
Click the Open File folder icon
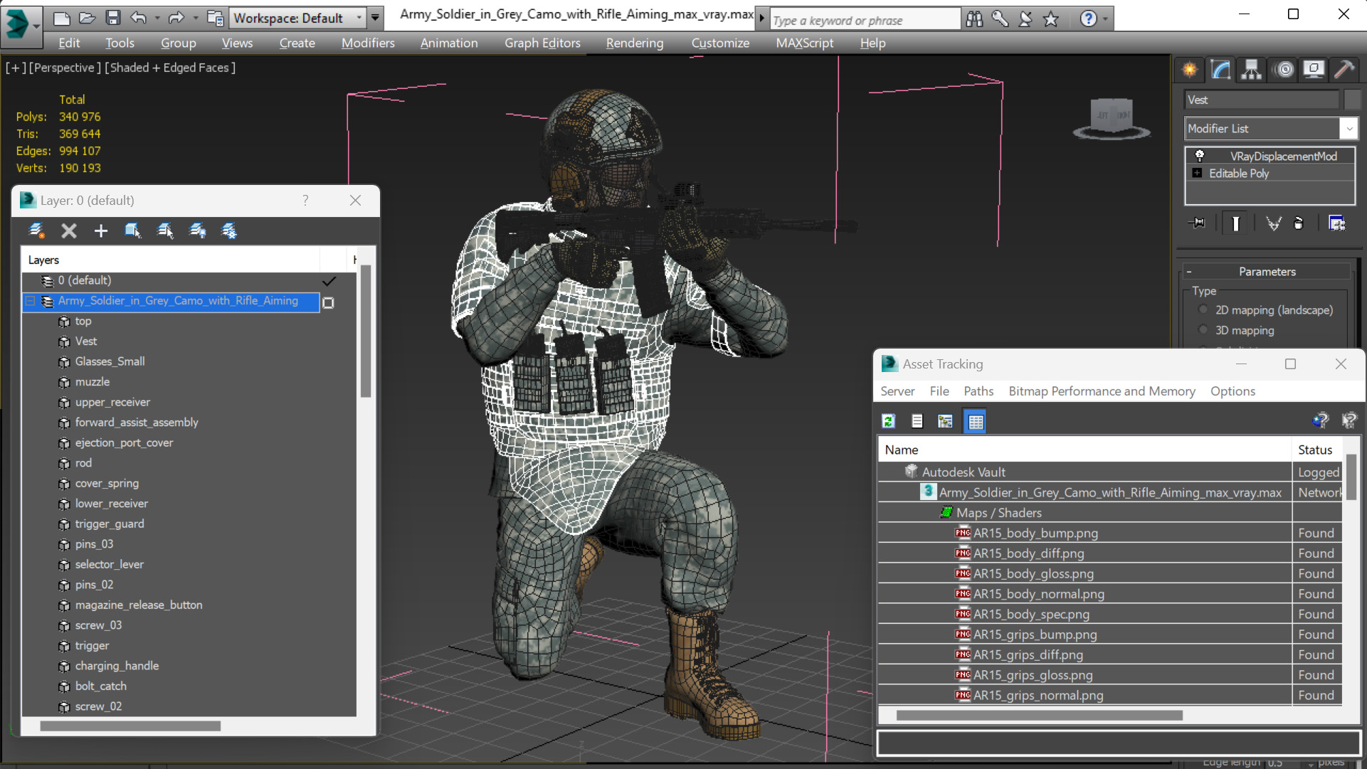tap(87, 18)
